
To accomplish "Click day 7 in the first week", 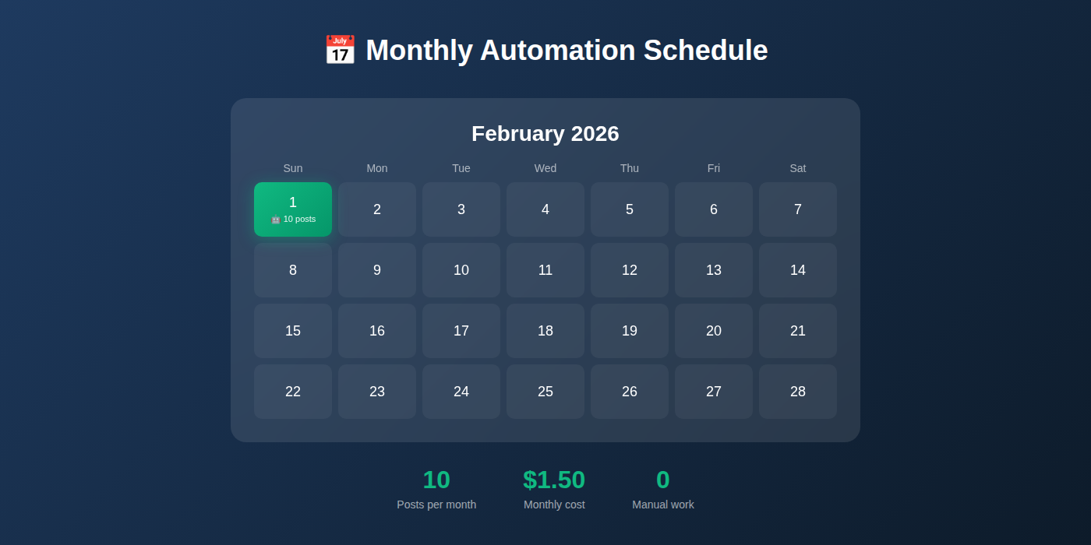I will tap(798, 209).
